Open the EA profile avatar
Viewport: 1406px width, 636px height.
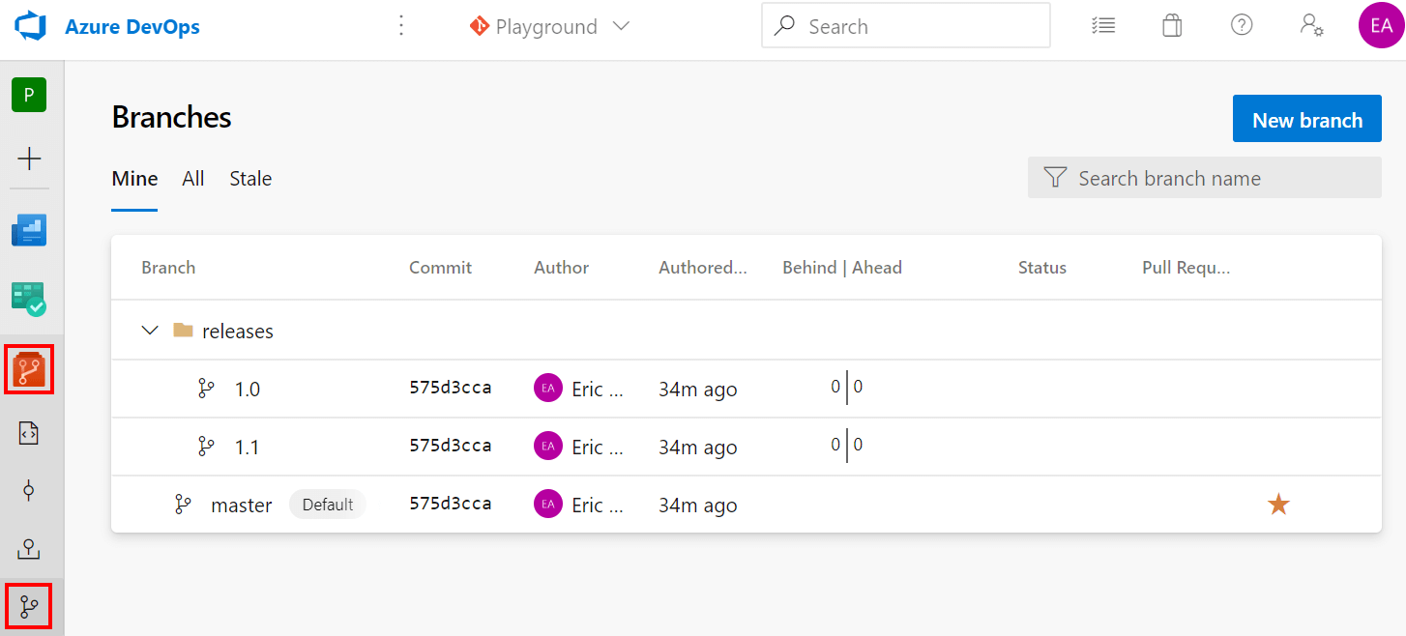coord(1381,25)
